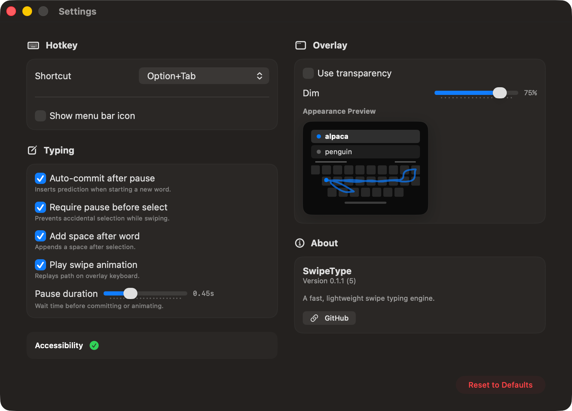Enable Show menu bar icon
Viewport: 572px width, 411px height.
tap(40, 116)
